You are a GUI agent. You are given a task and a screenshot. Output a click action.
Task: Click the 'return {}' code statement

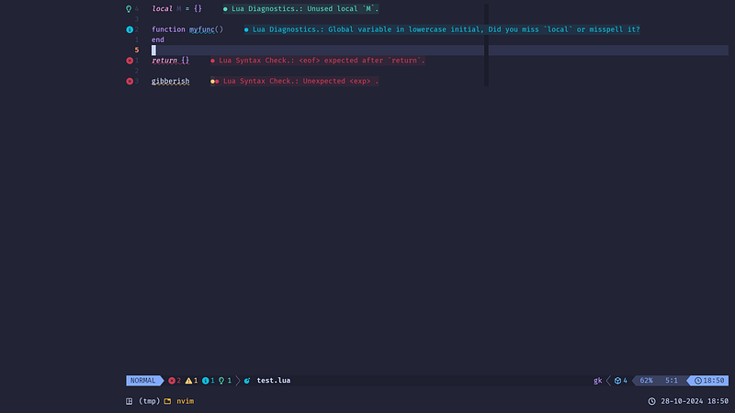click(170, 61)
